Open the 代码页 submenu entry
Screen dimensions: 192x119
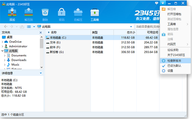175,44
